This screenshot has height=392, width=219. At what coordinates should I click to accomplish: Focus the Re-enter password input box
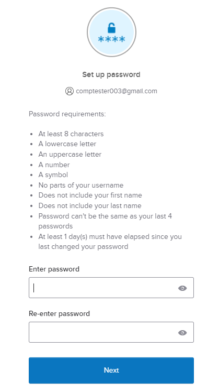tap(111, 332)
